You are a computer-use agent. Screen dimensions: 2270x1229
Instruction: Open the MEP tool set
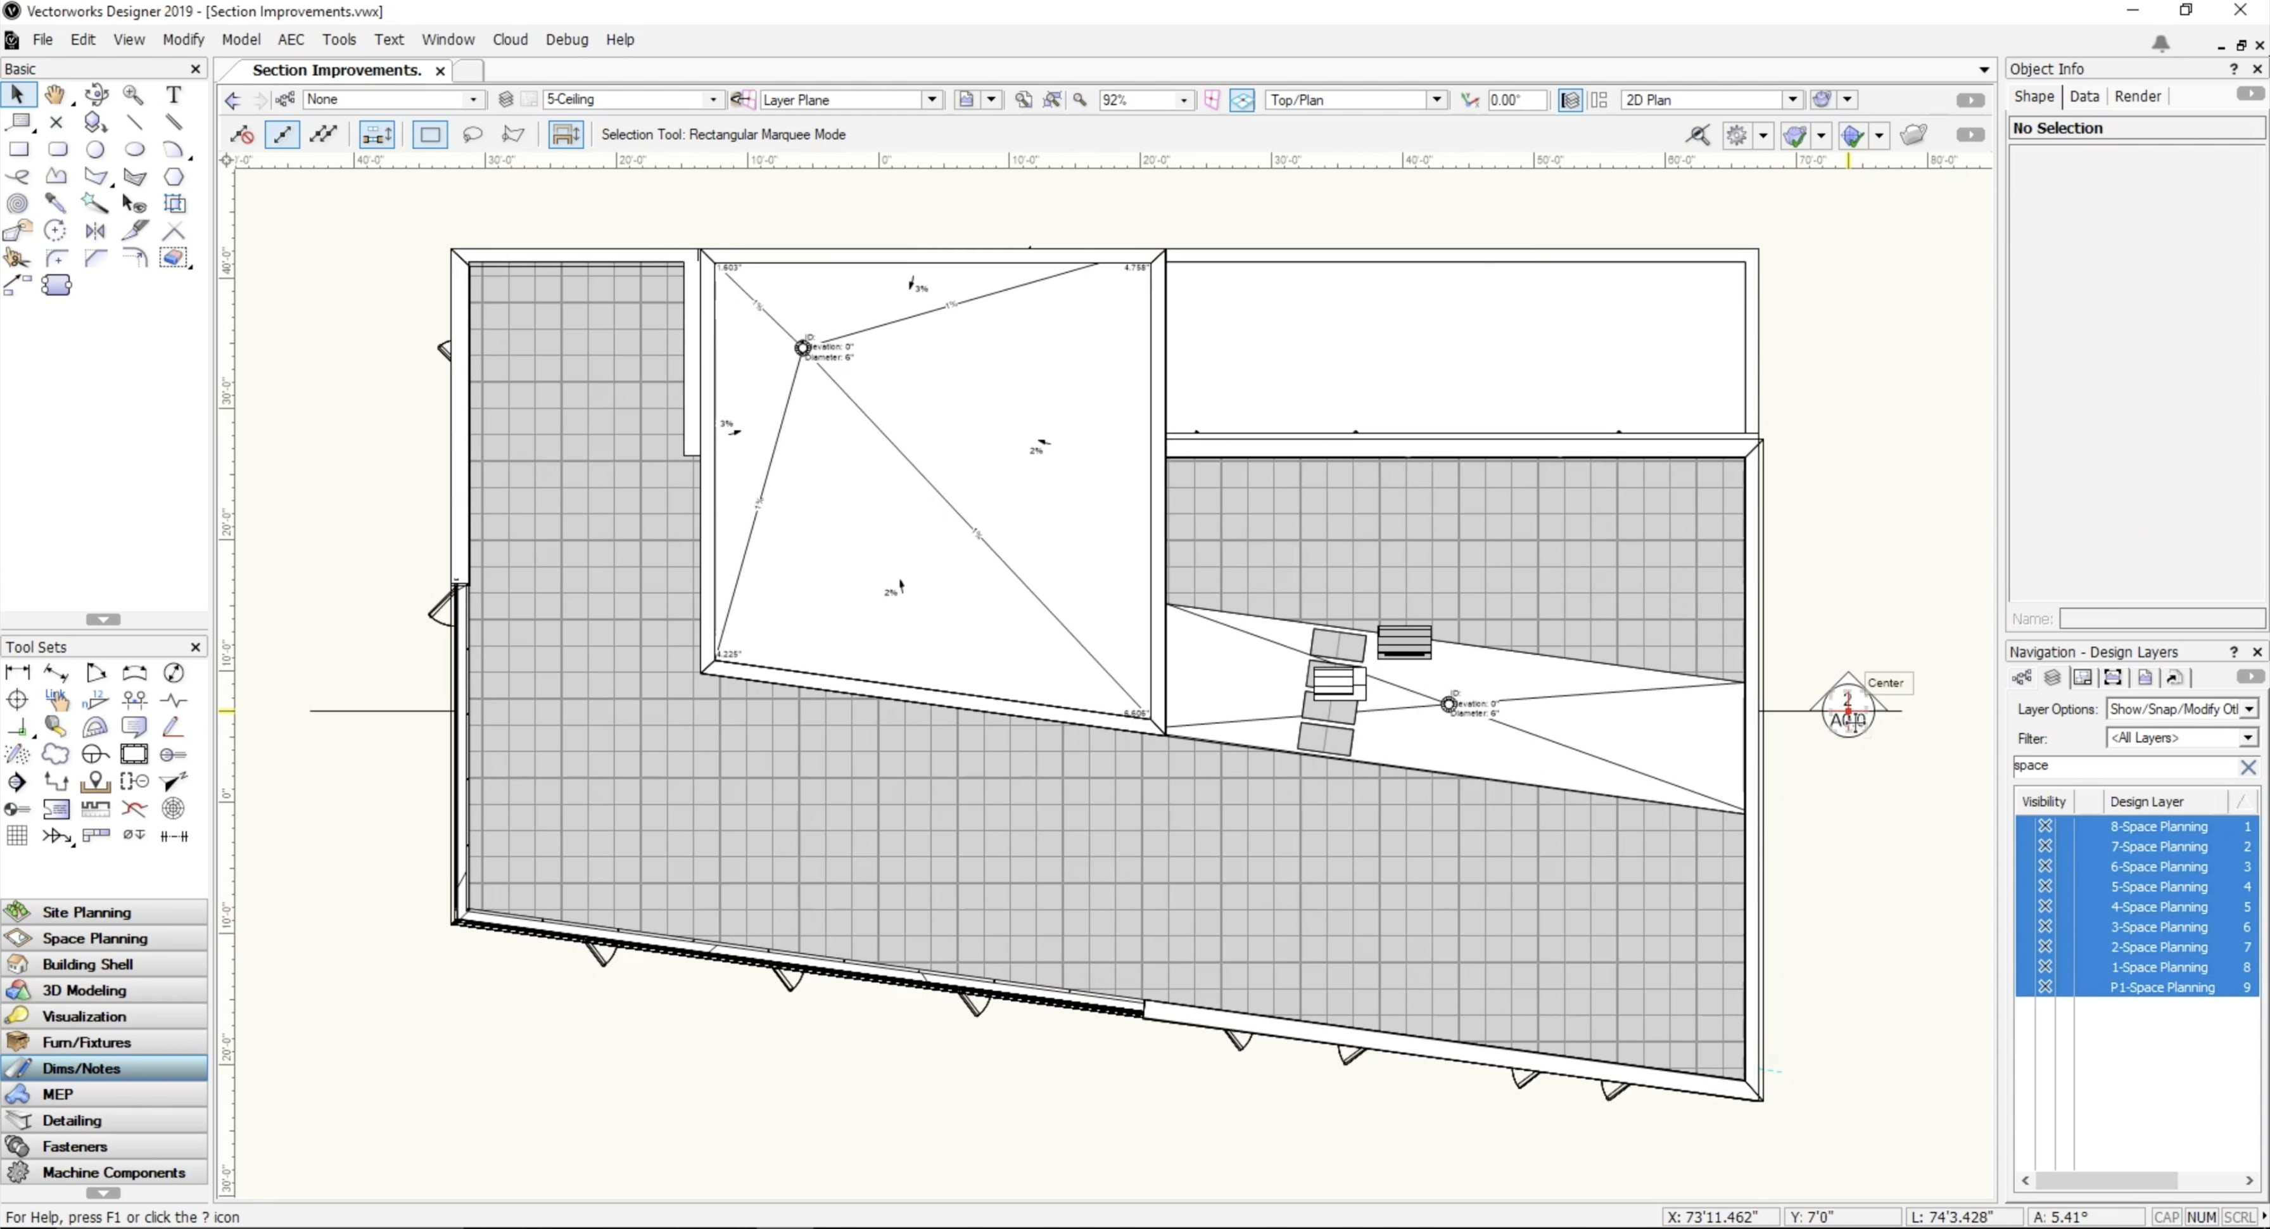click(x=104, y=1094)
